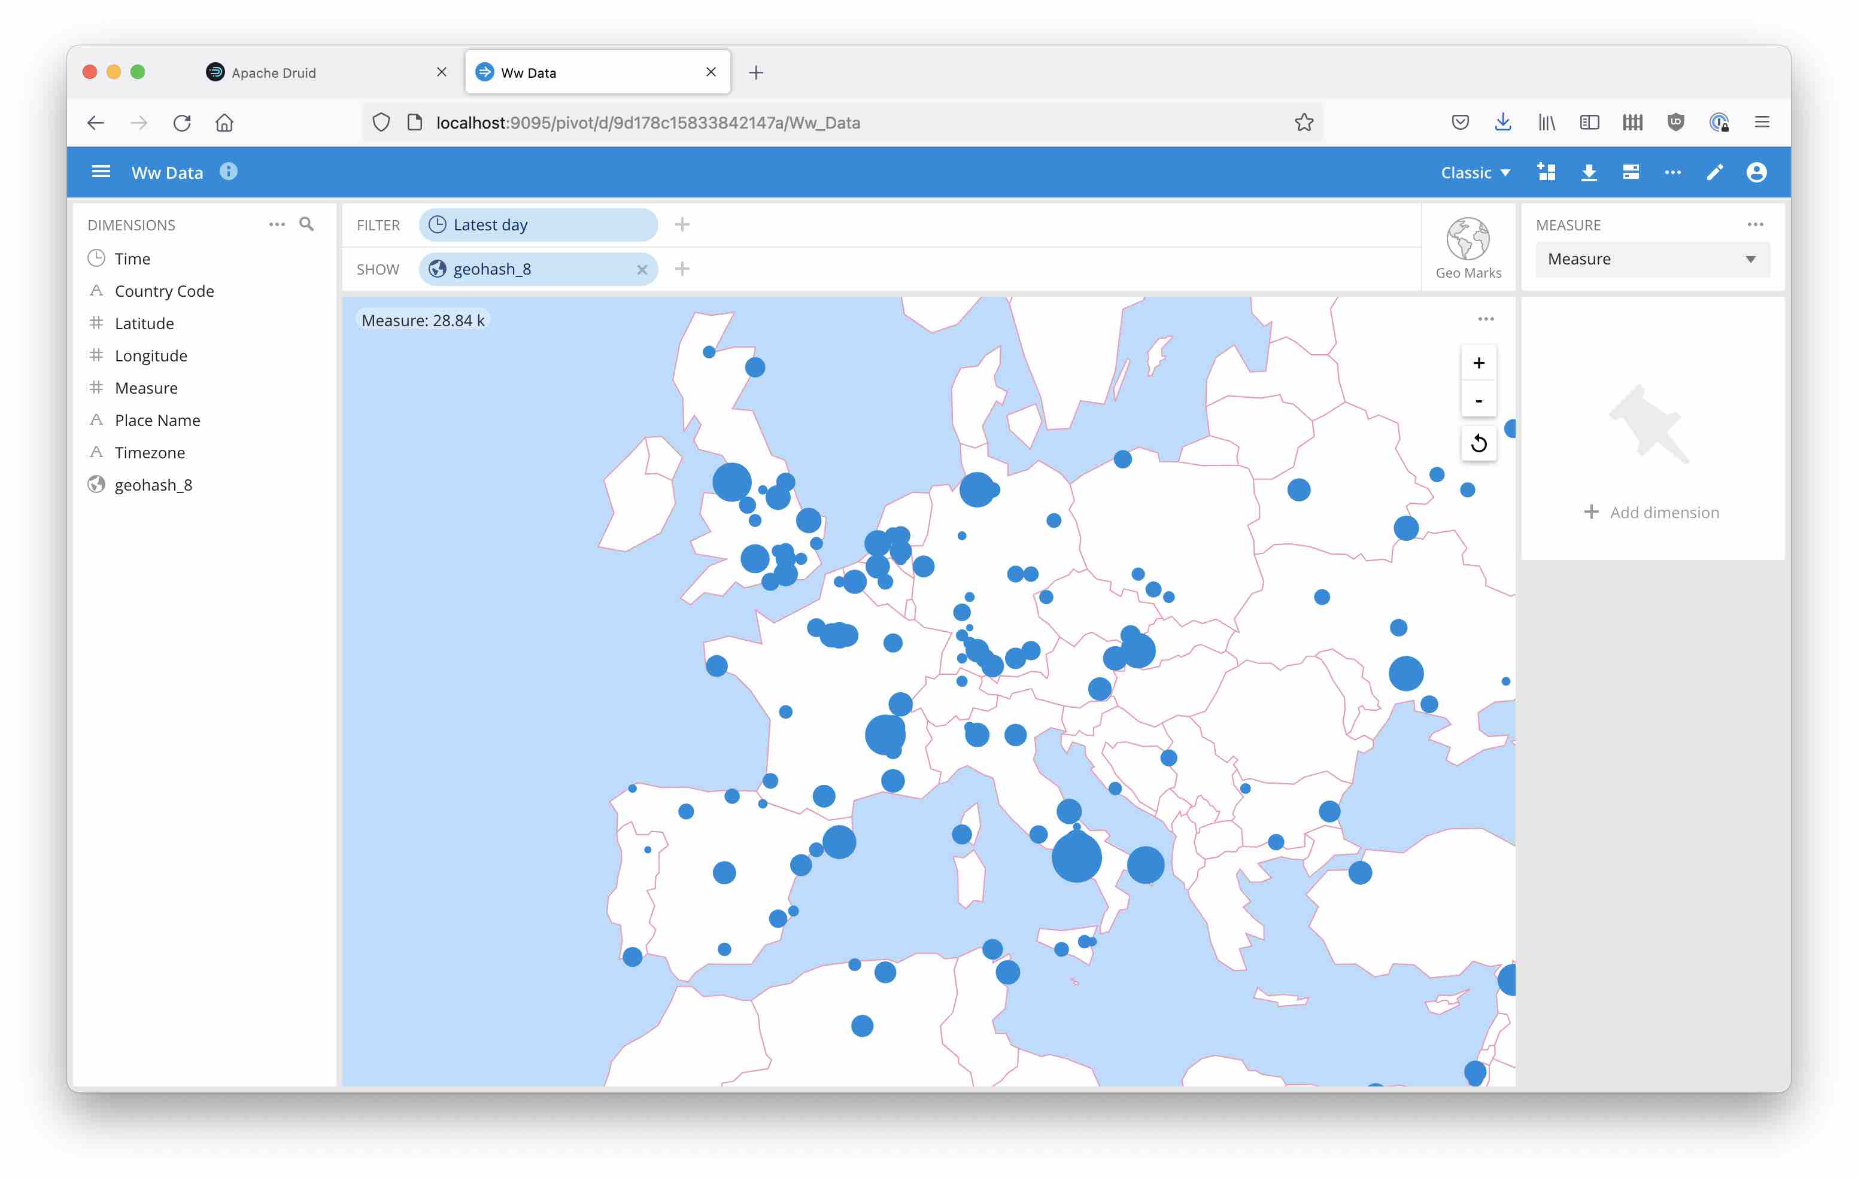Reset the map view with the rotate icon

coord(1478,443)
